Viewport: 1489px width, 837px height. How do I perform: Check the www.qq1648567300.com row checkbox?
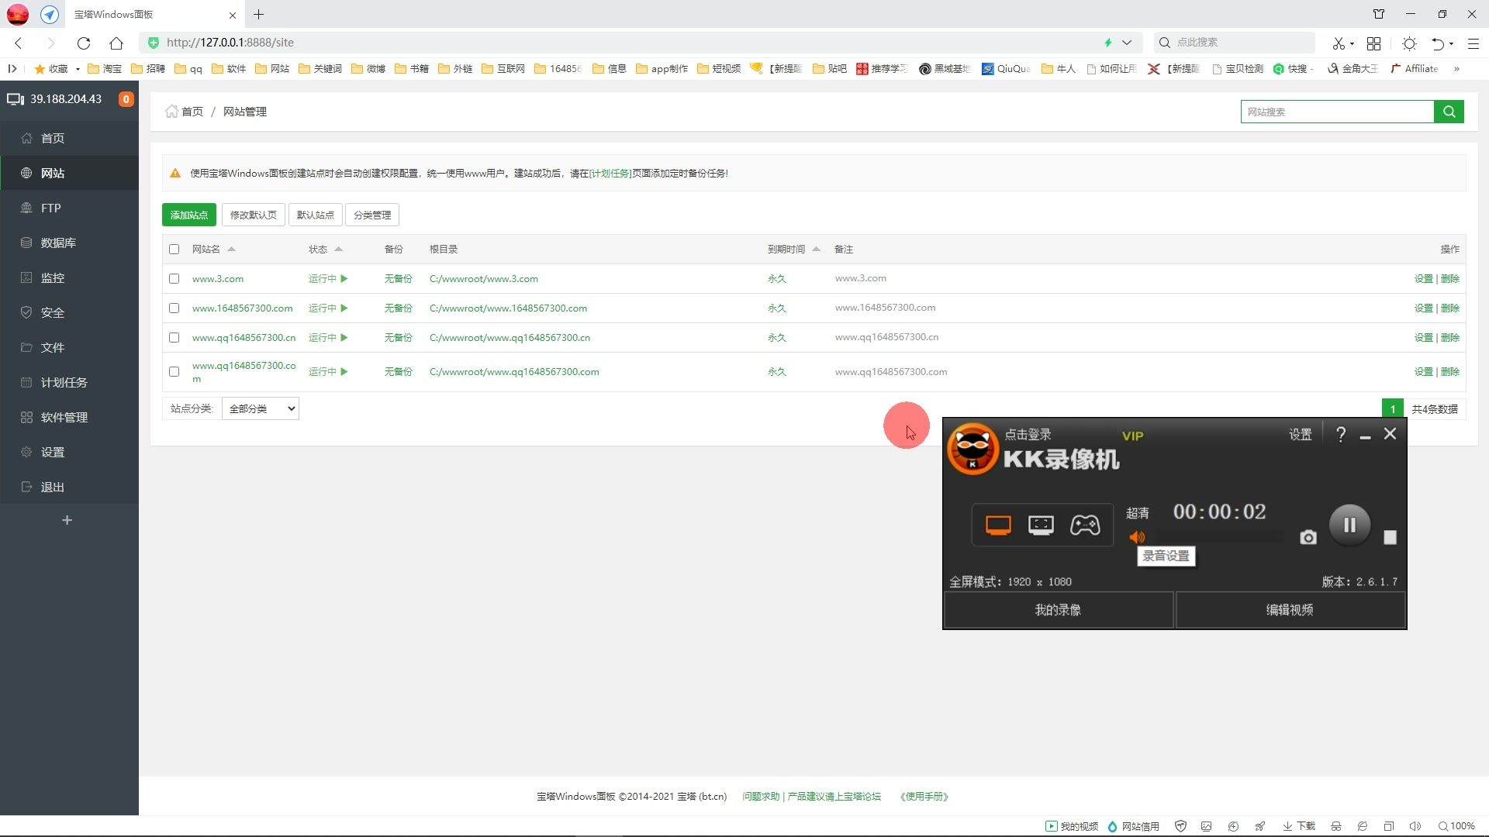point(174,371)
